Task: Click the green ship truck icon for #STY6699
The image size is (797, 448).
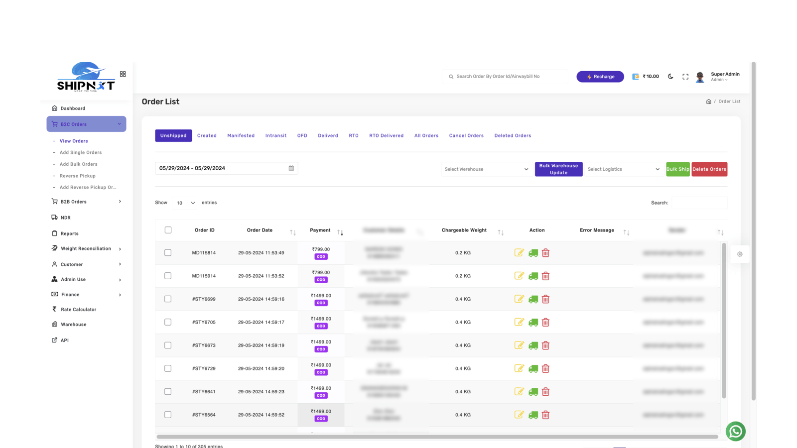Action: click(x=533, y=299)
